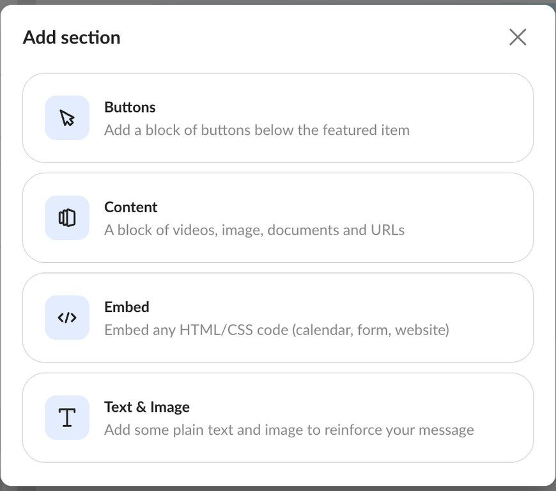This screenshot has height=491, width=556.
Task: Select the Embed title label
Action: pyautogui.click(x=127, y=307)
